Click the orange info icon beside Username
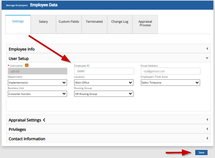The width and height of the screenshot is (215, 158). [27, 65]
